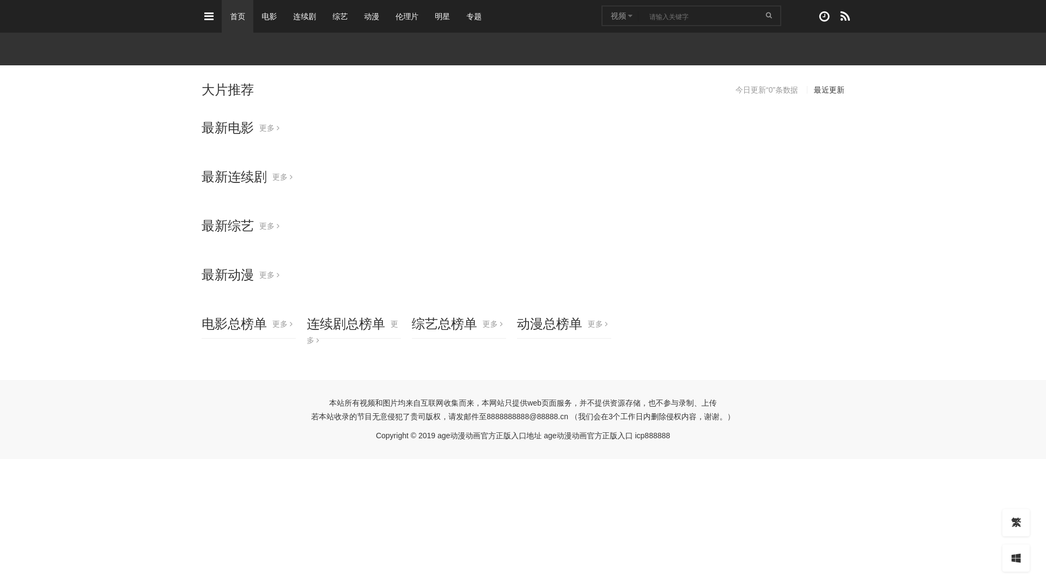Click the 最新电影 heading link
Image resolution: width=1046 pixels, height=588 pixels.
tap(228, 128)
